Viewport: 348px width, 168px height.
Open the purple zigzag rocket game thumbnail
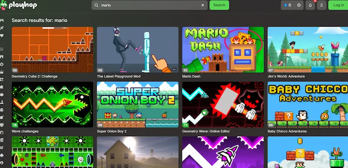point(223,152)
